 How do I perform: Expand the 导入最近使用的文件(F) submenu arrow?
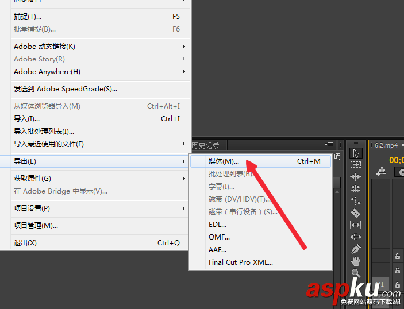click(184, 144)
